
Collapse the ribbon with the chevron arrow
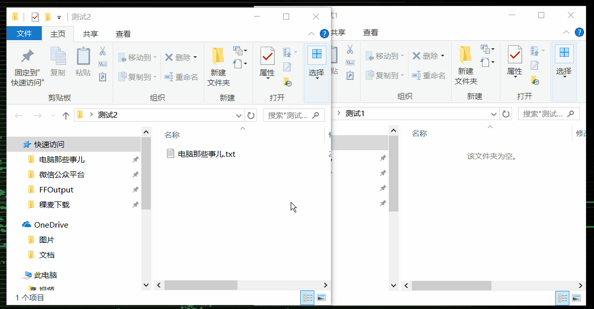pyautogui.click(x=311, y=33)
